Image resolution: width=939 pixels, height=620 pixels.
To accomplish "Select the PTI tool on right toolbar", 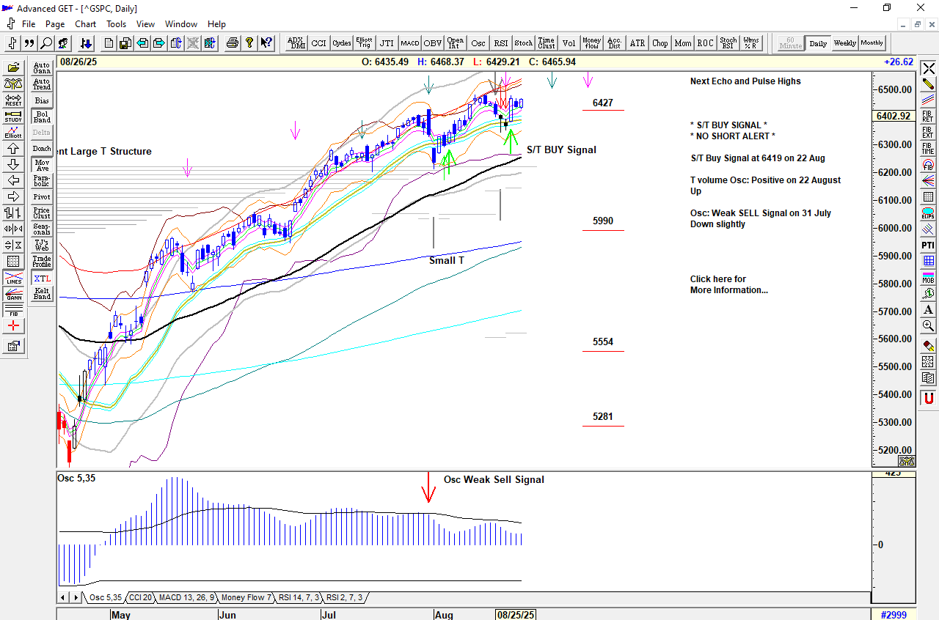I will 928,244.
